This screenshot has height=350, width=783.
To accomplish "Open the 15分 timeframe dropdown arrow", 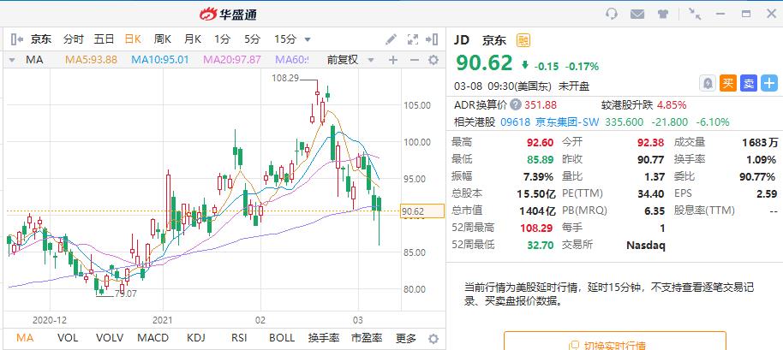I will tap(308, 39).
